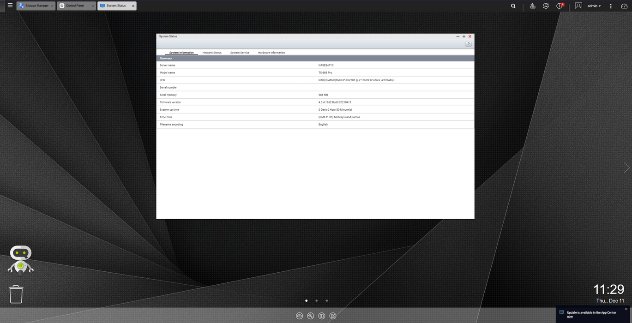Click the three-dot more options icon

pyautogui.click(x=611, y=6)
